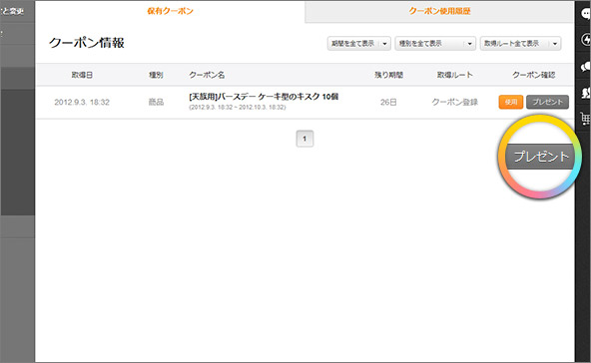Open the friends icon in right sidebar
Image resolution: width=591 pixels, height=363 pixels.
coord(586,93)
